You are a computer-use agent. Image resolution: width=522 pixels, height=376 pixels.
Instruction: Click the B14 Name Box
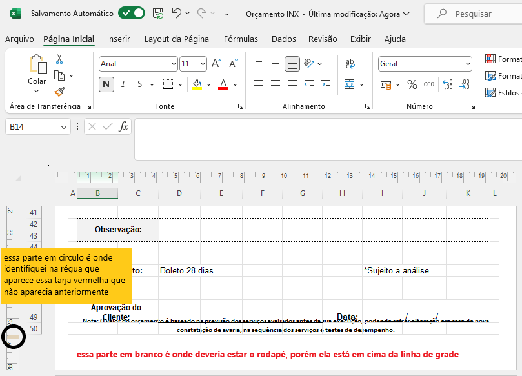[x=38, y=127]
